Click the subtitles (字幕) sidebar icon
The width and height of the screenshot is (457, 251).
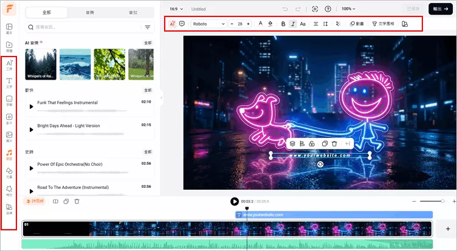(9, 100)
